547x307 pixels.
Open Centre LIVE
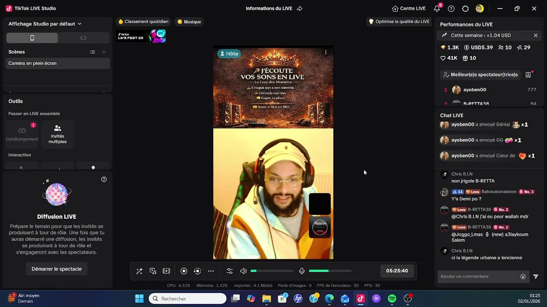(409, 9)
